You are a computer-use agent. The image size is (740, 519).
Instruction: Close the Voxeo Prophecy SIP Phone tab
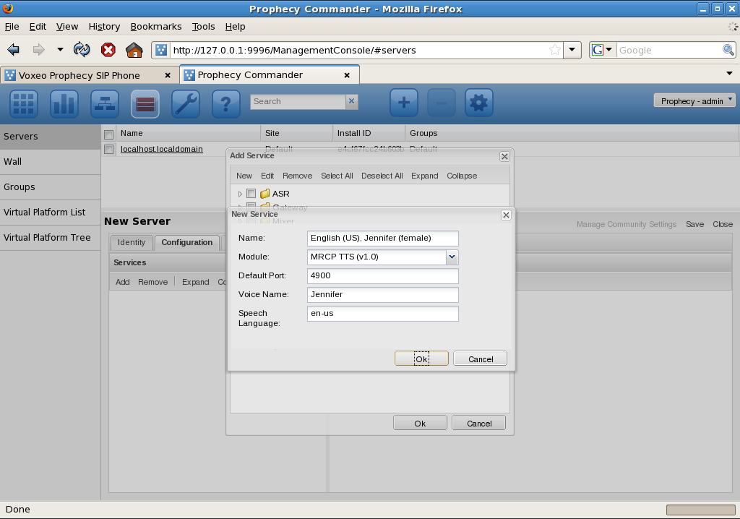click(x=168, y=75)
